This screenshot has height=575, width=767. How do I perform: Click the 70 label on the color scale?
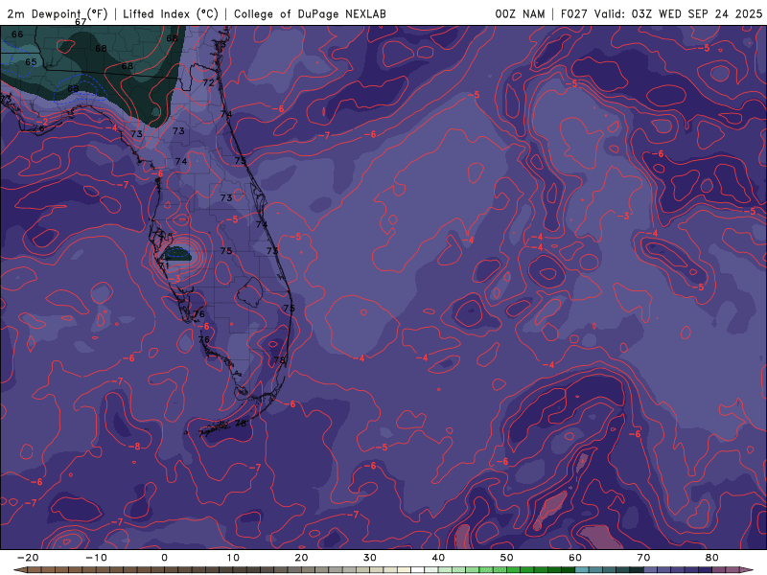click(643, 558)
